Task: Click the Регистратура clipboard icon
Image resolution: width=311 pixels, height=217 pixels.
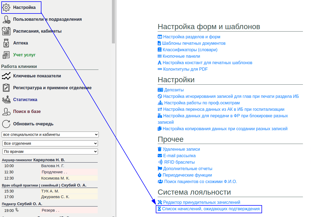Action: (x=6, y=88)
